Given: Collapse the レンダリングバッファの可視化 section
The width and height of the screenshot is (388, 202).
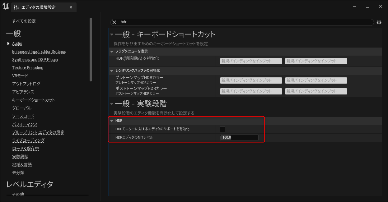Looking at the screenshot, I should [x=112, y=71].
